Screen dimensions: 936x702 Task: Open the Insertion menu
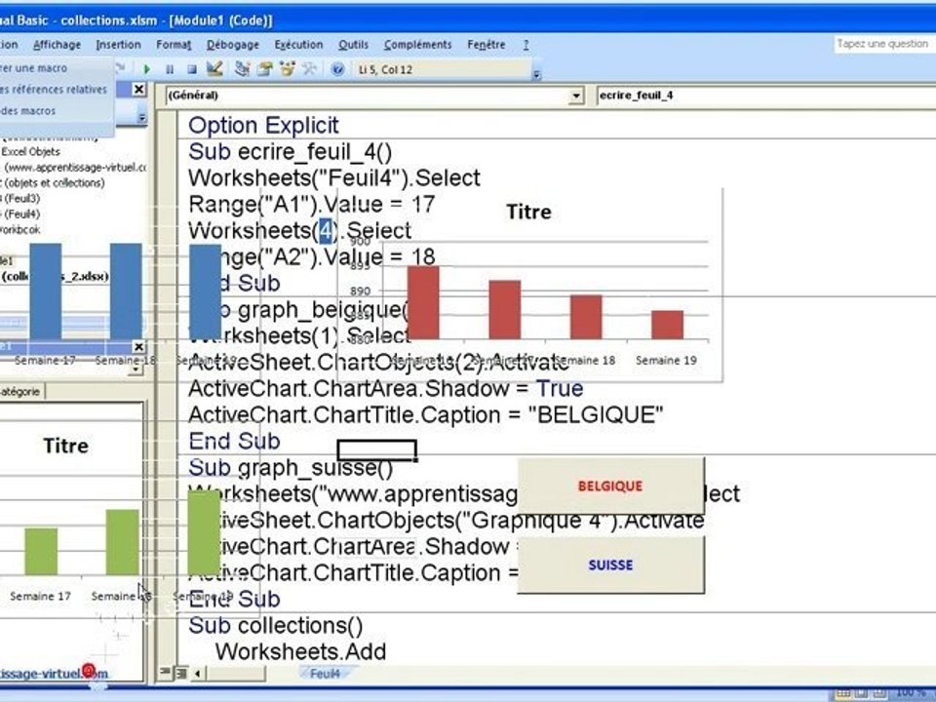(x=118, y=45)
